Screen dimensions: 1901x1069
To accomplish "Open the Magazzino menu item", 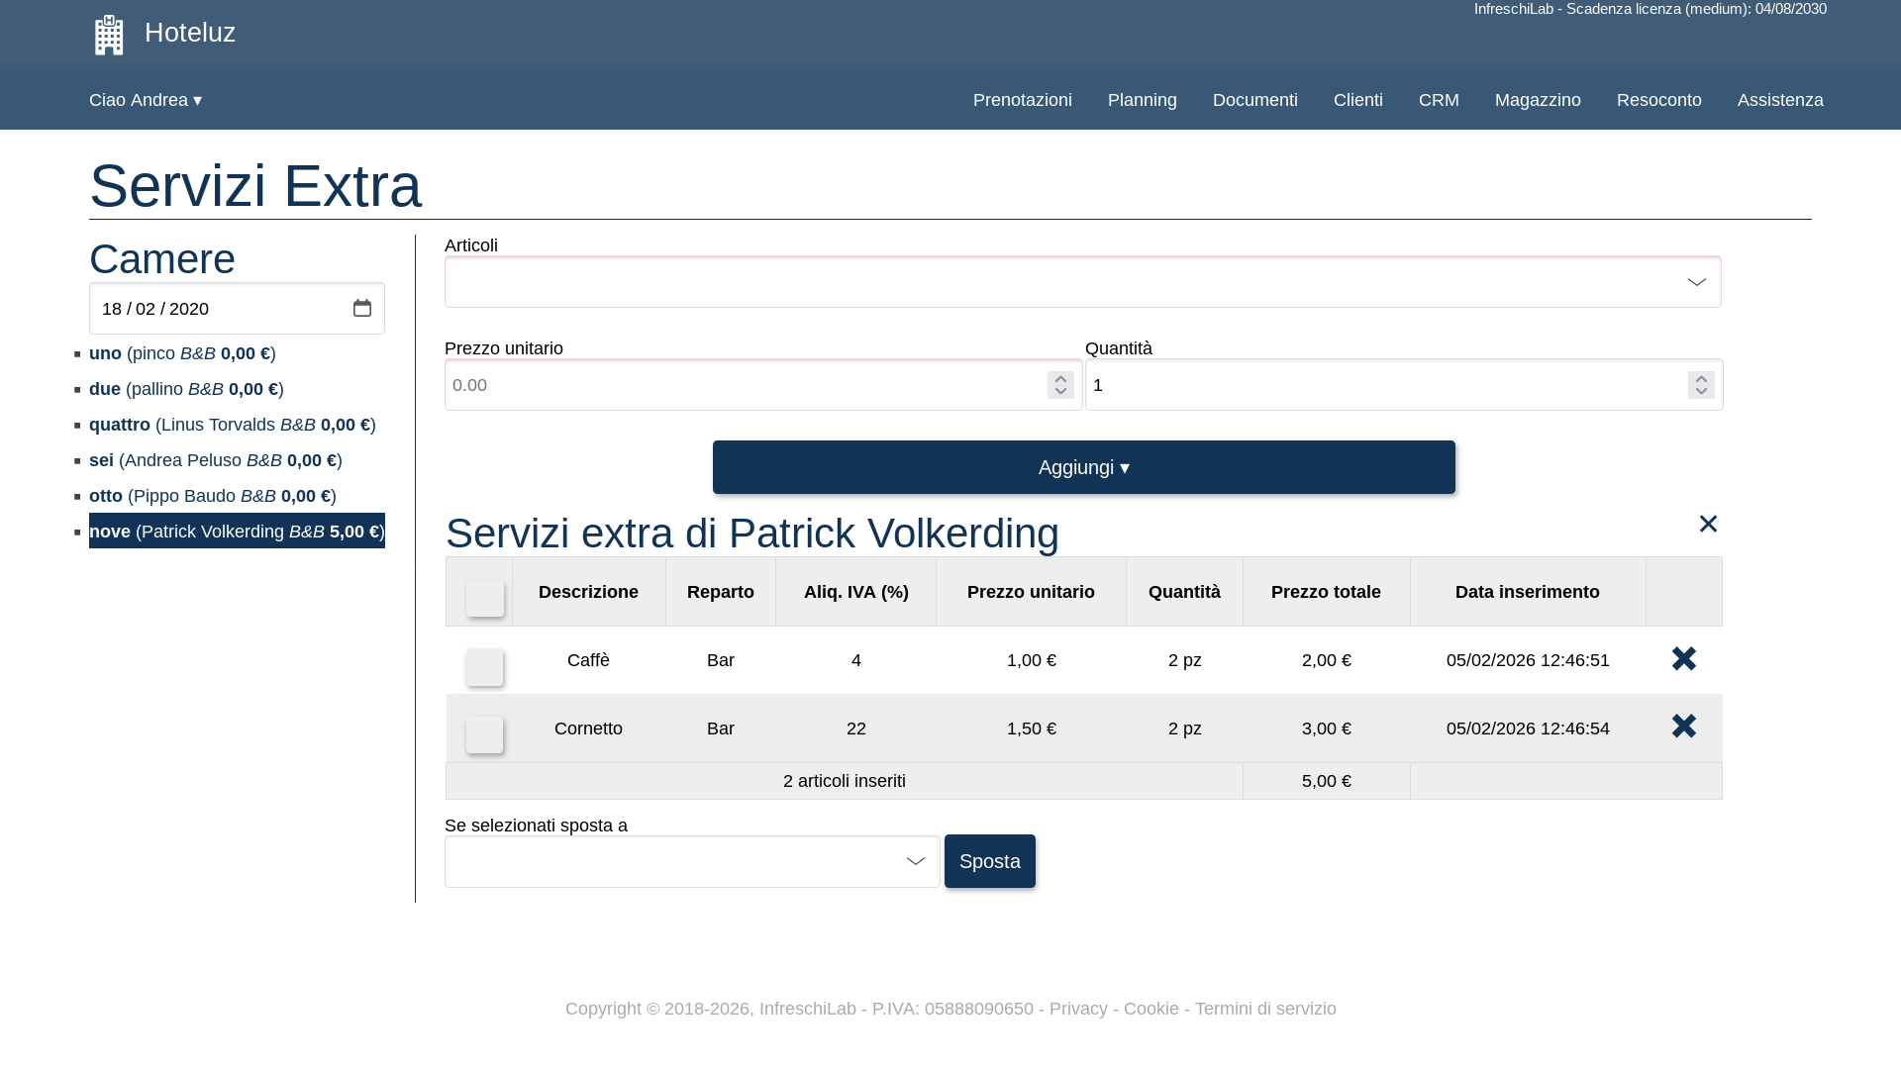I will pyautogui.click(x=1537, y=100).
